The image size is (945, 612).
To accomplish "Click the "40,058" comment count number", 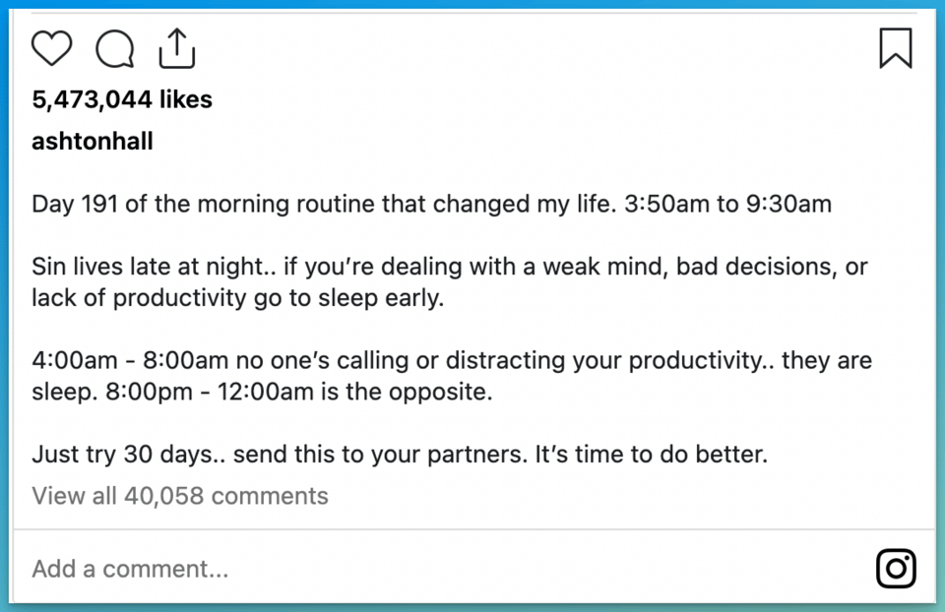I will [164, 495].
